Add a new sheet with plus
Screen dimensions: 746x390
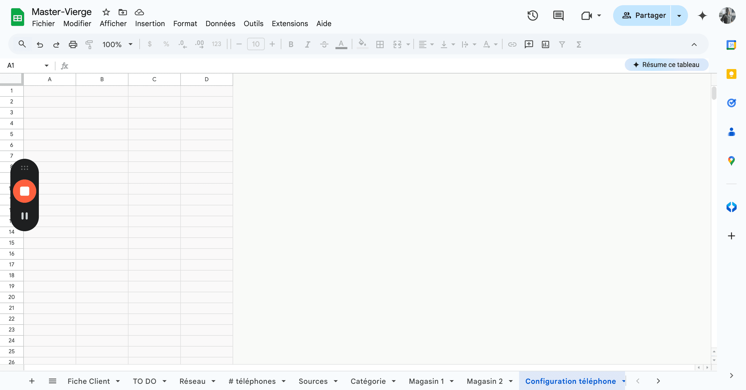[32, 381]
